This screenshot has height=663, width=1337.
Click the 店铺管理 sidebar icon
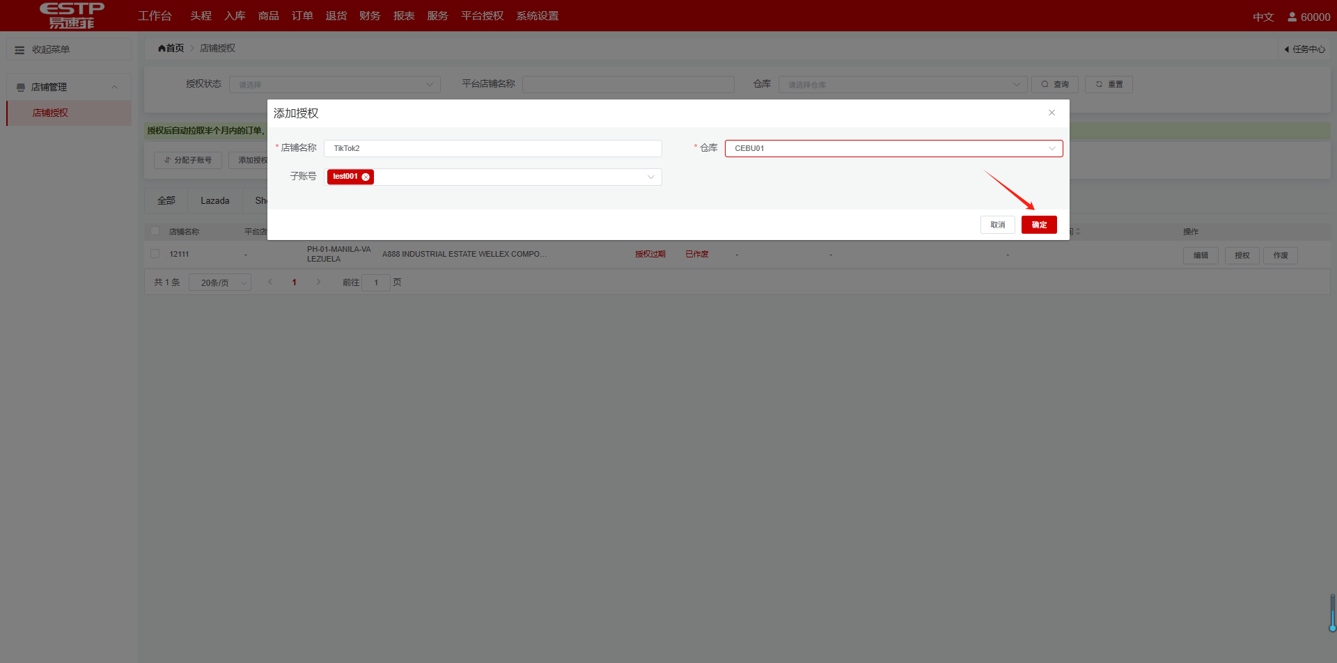click(21, 88)
